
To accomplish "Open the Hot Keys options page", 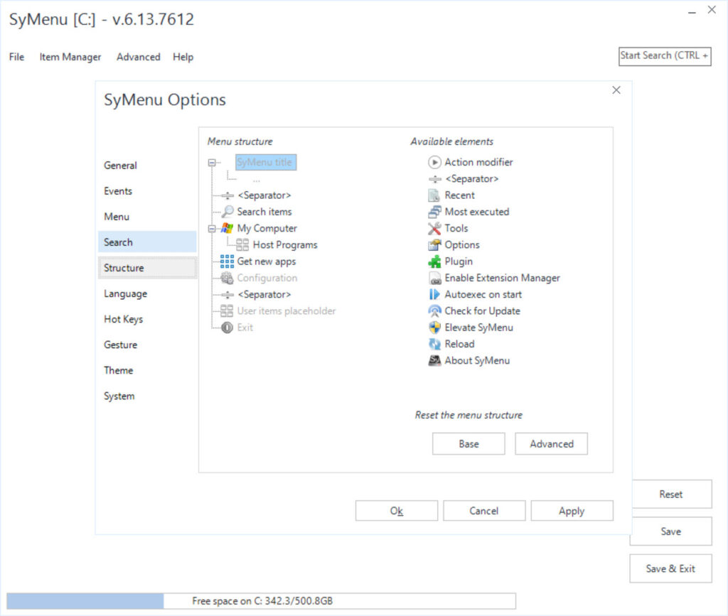I will [x=148, y=319].
